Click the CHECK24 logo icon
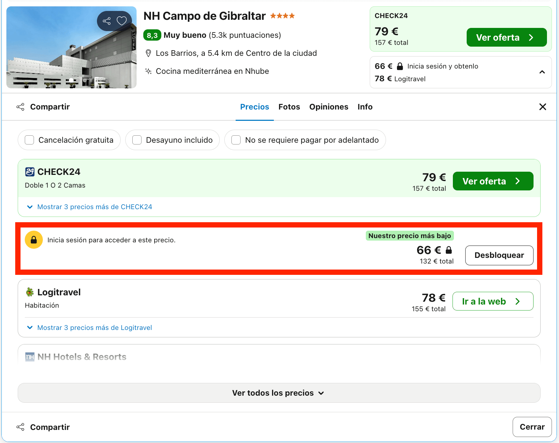559x443 pixels. [30, 172]
